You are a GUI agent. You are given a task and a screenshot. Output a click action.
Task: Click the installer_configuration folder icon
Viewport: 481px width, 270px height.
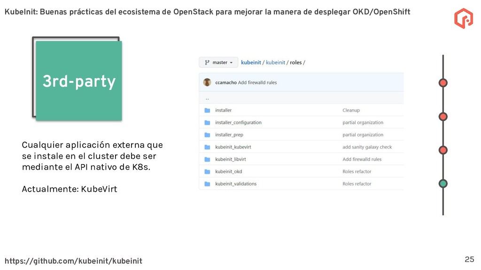click(x=207, y=122)
